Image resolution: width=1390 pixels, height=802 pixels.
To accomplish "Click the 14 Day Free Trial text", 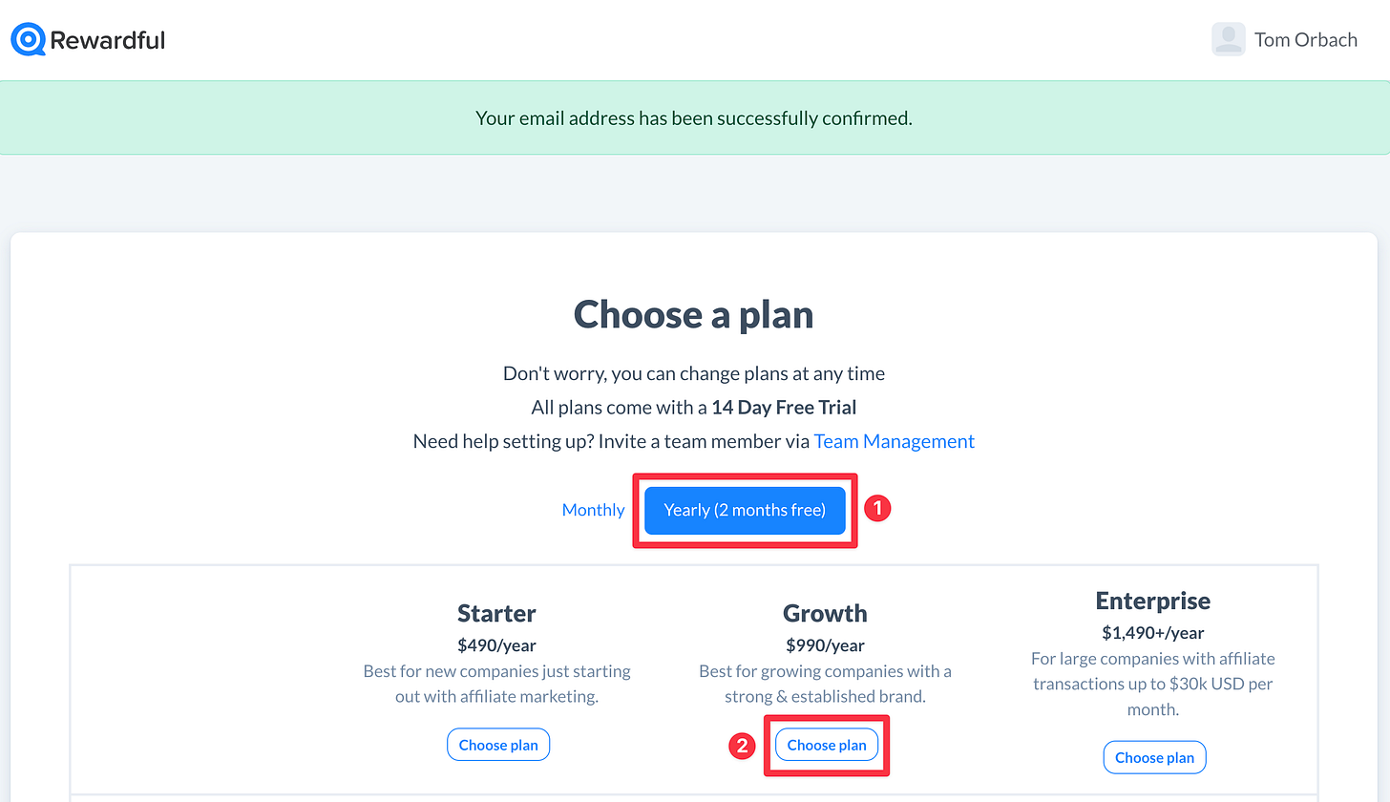I will click(x=784, y=408).
